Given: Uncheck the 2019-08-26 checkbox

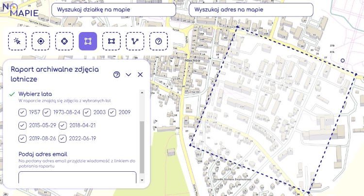Looking at the screenshot, I should coord(22,139).
